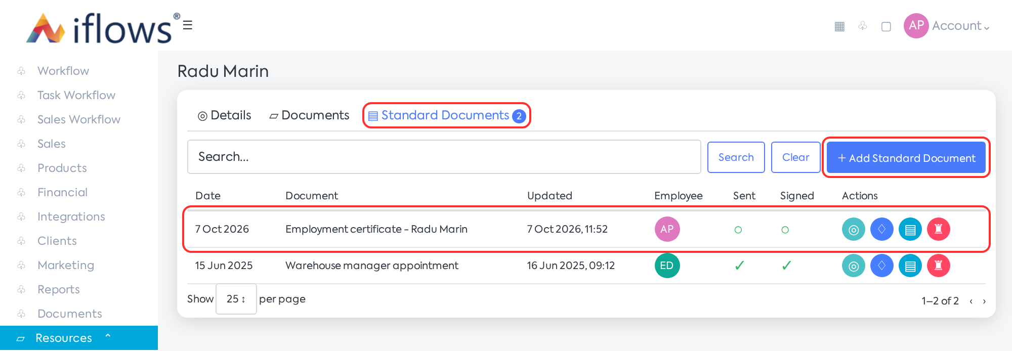Image resolution: width=1012 pixels, height=351 pixels.
Task: Open Employment certificate - Radu Marin document
Action: pyautogui.click(x=376, y=229)
